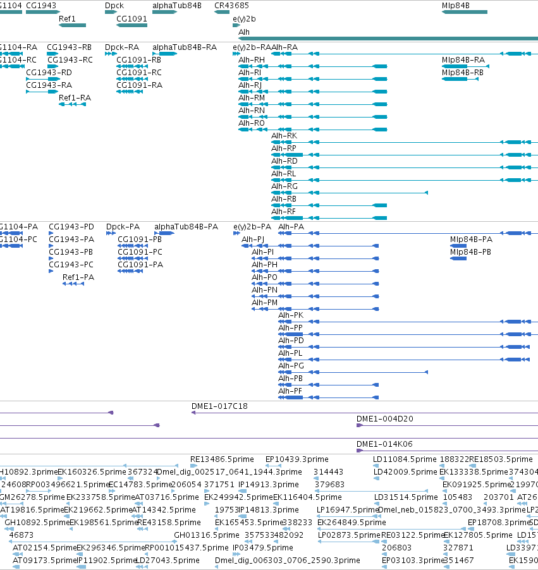Viewport: 538px width, 570px height.
Task: Open the Mlp84B-PA CDS feature
Action: [458, 246]
